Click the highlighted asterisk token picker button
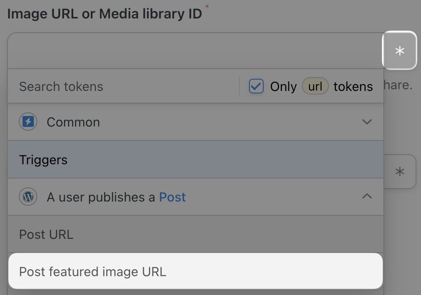This screenshot has width=421, height=295. click(x=400, y=51)
